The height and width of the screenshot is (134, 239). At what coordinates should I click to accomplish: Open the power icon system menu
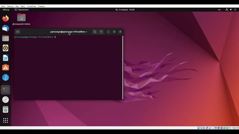click(235, 10)
